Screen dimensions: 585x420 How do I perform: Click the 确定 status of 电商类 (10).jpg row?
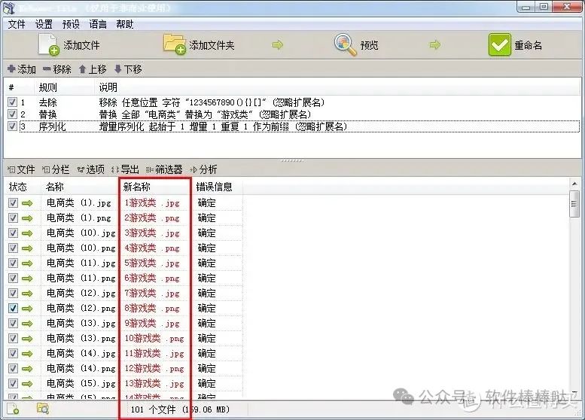coord(207,233)
